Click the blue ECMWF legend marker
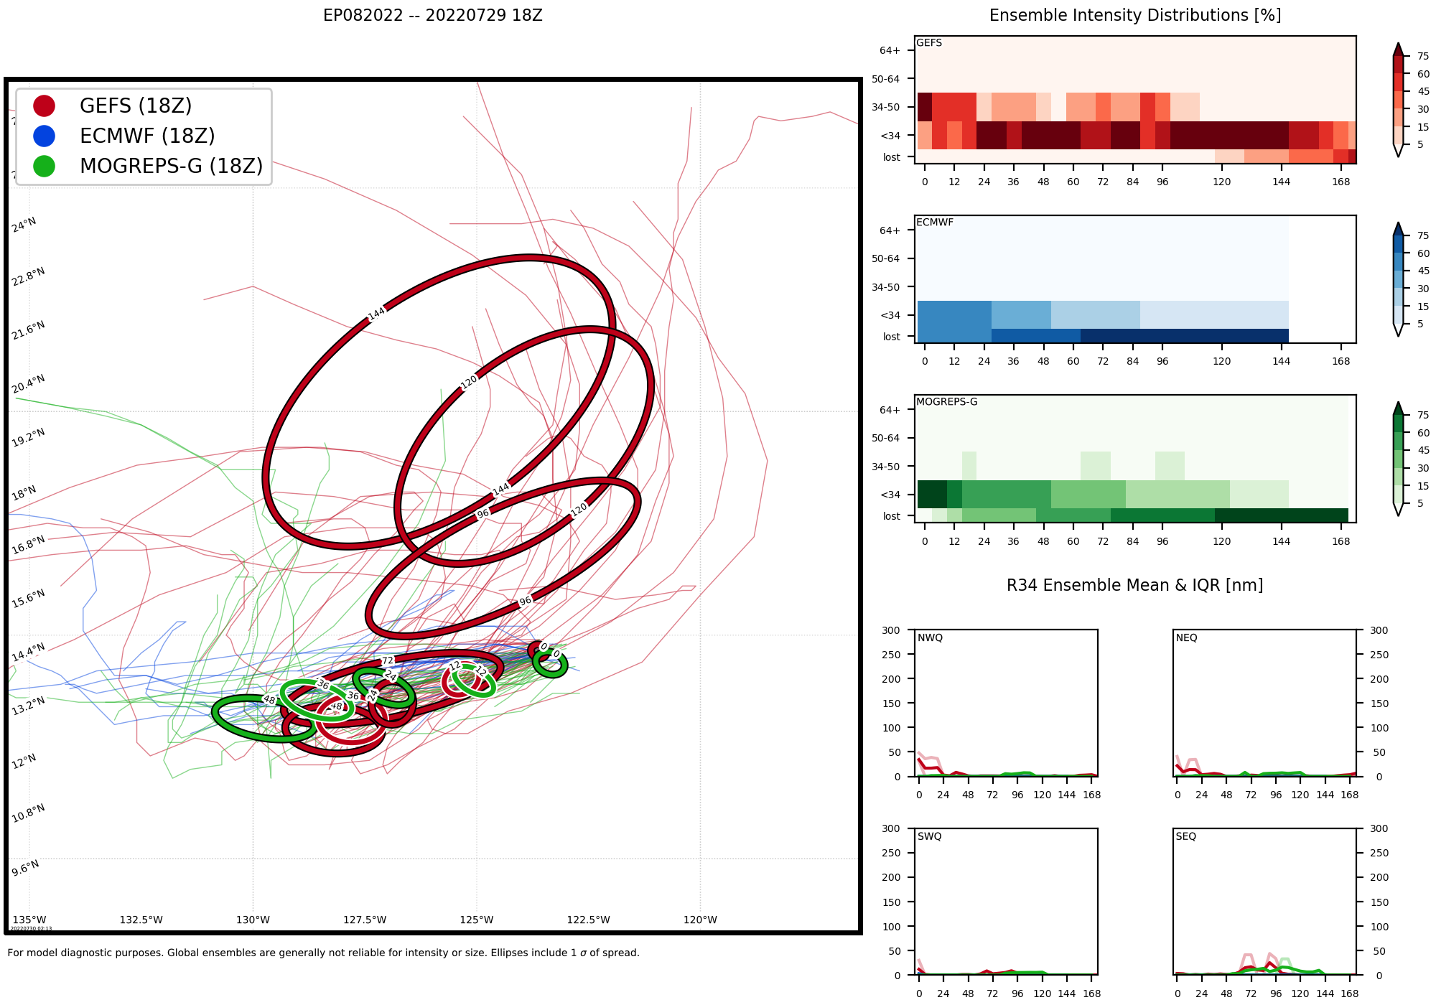Screen dimensions: 1436x1005 [45, 136]
